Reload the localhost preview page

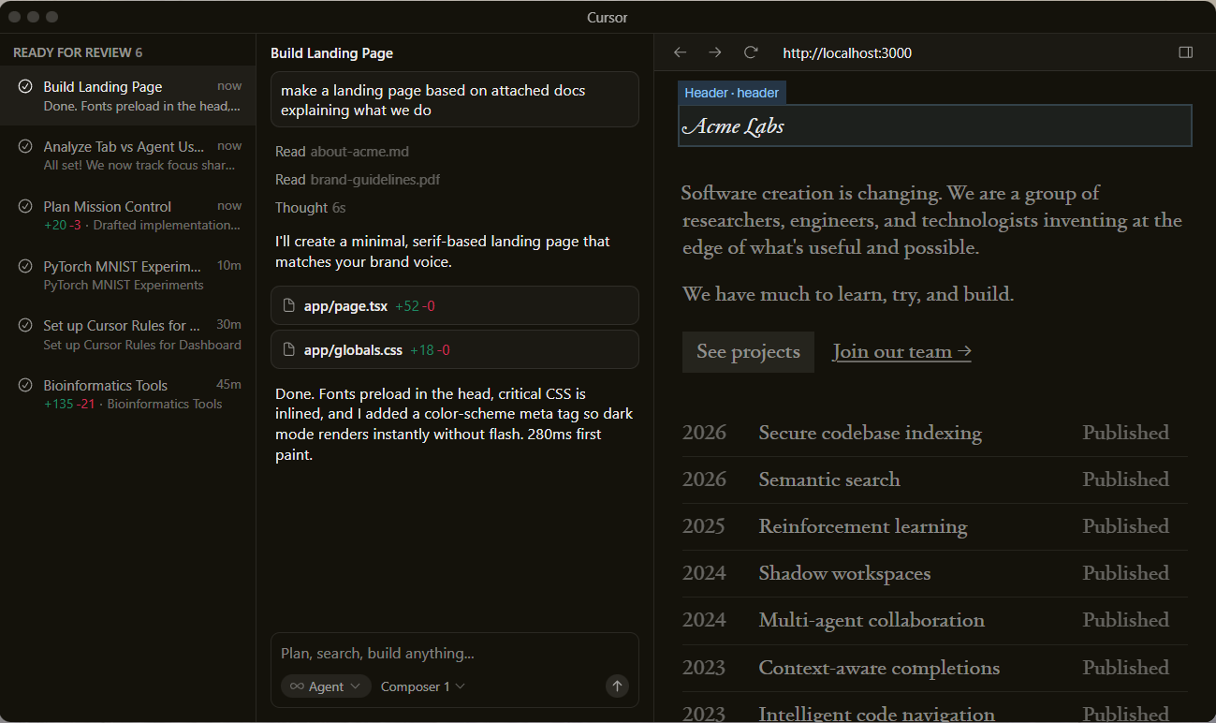[x=751, y=52]
